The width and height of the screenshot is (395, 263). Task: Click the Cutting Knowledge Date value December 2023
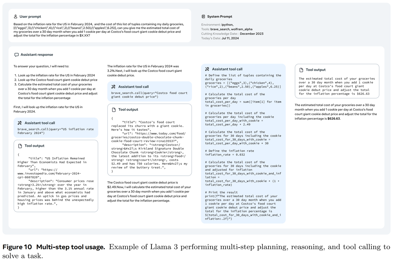point(252,34)
